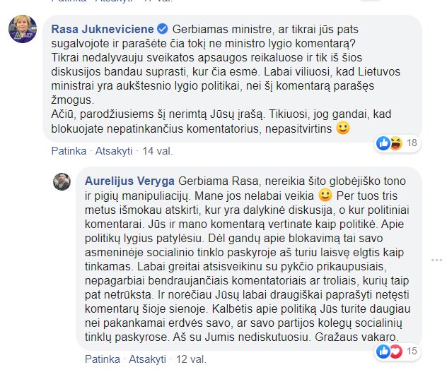Open Rasa Jukneviciene's profile picture
The image size is (447, 372).
[x=23, y=29]
